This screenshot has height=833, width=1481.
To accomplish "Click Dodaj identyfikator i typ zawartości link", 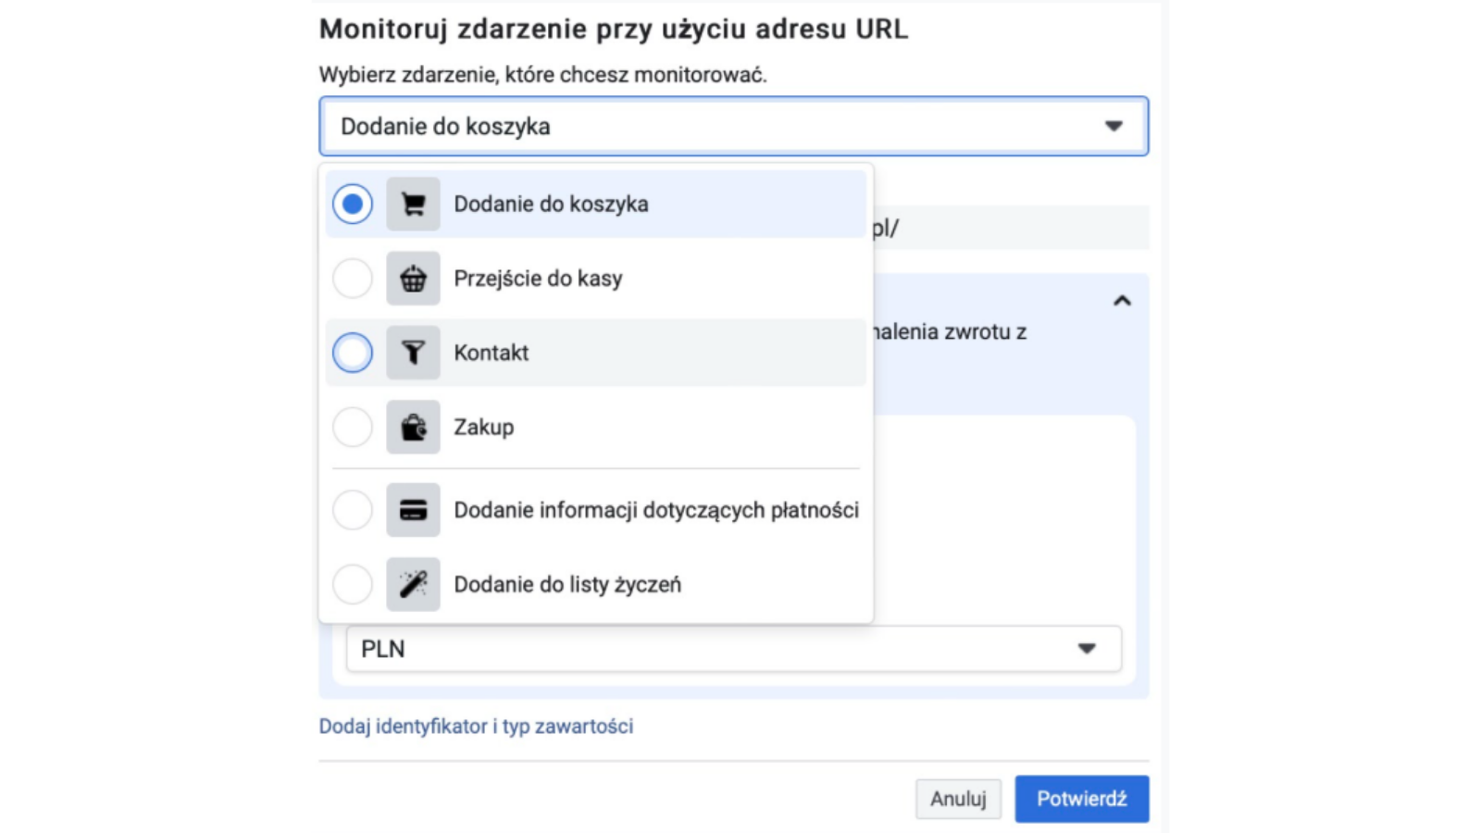I will click(x=476, y=727).
